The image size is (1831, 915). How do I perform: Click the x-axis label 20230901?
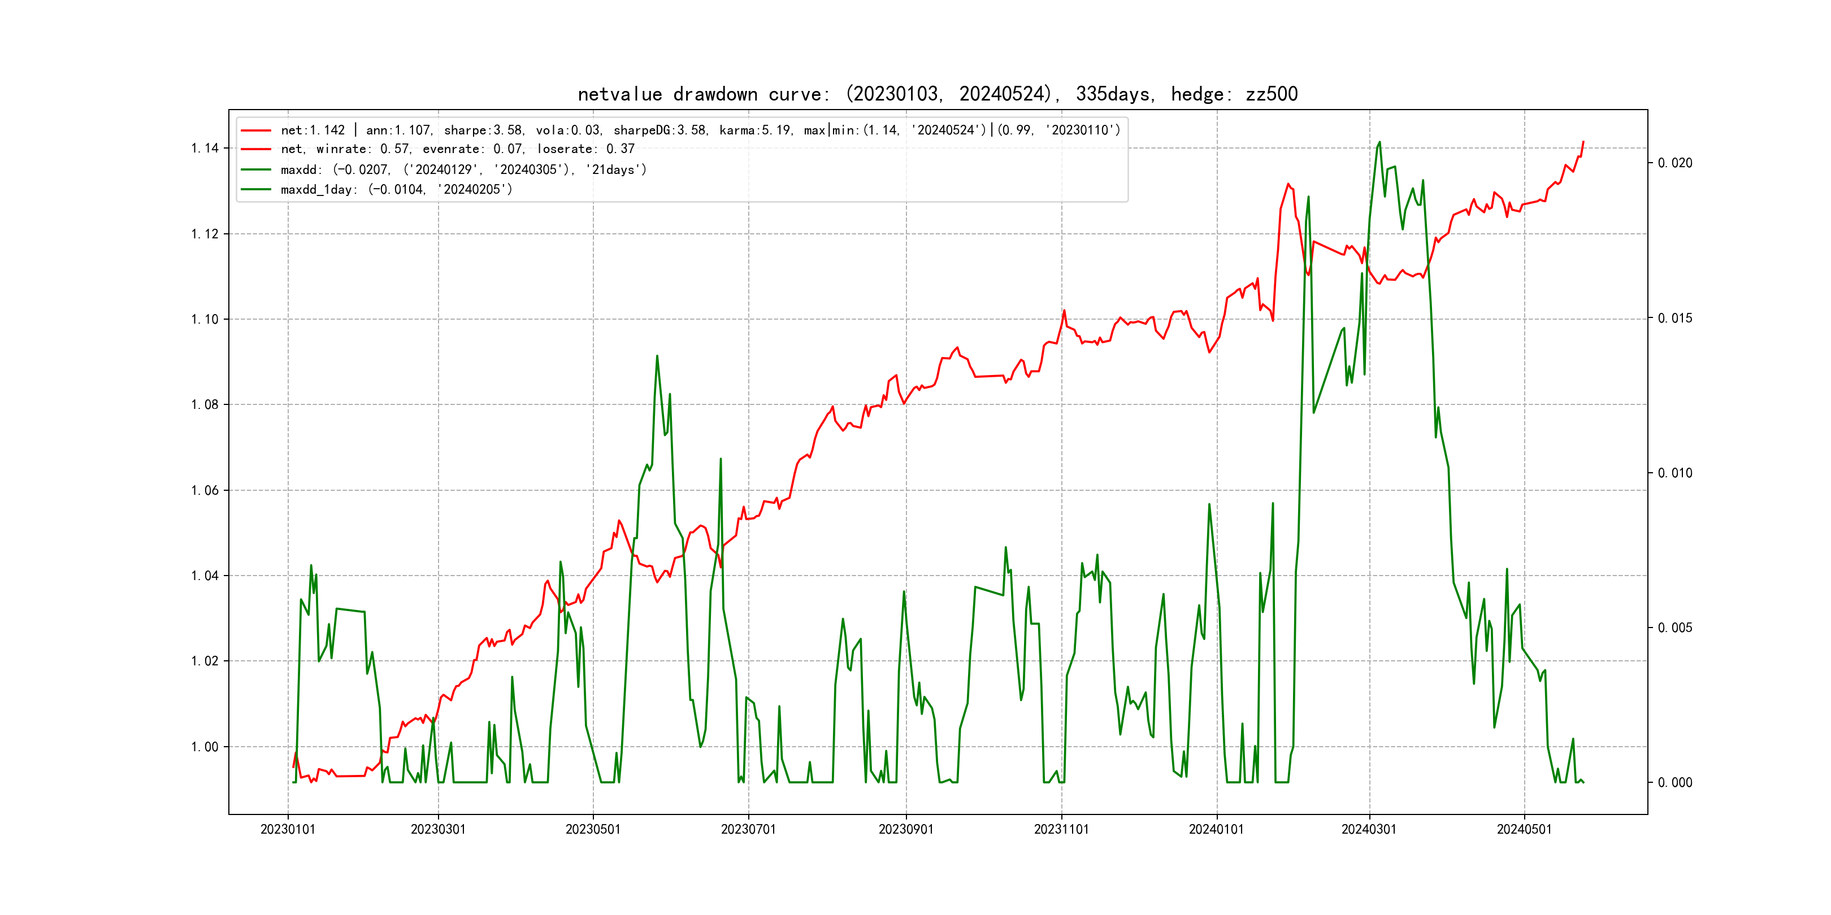click(905, 829)
